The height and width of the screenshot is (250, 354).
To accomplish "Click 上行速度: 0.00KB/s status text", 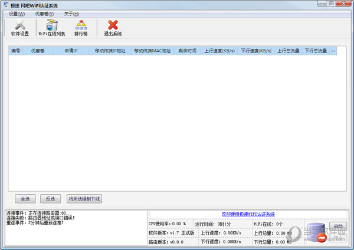I will coord(221,233).
